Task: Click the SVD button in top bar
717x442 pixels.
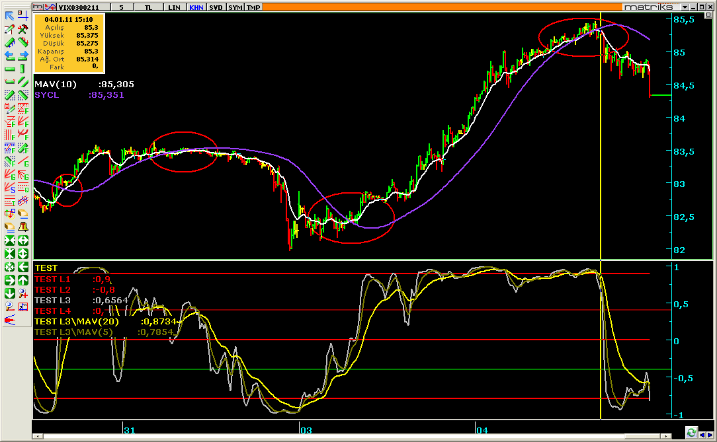Action: 216,7
